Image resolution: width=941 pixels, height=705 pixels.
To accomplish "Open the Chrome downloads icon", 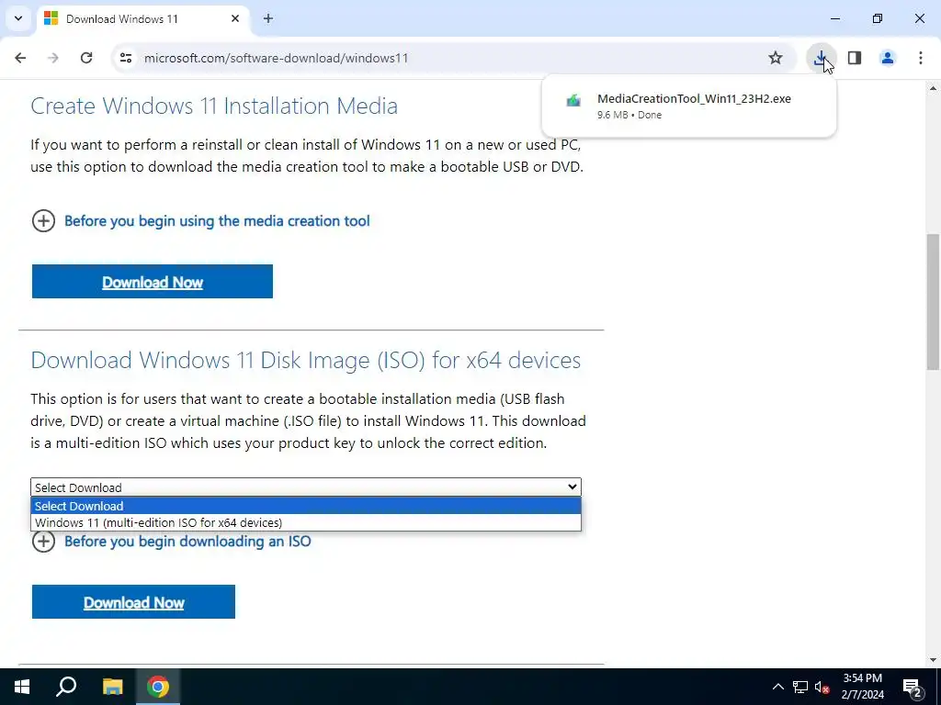I will 821,58.
